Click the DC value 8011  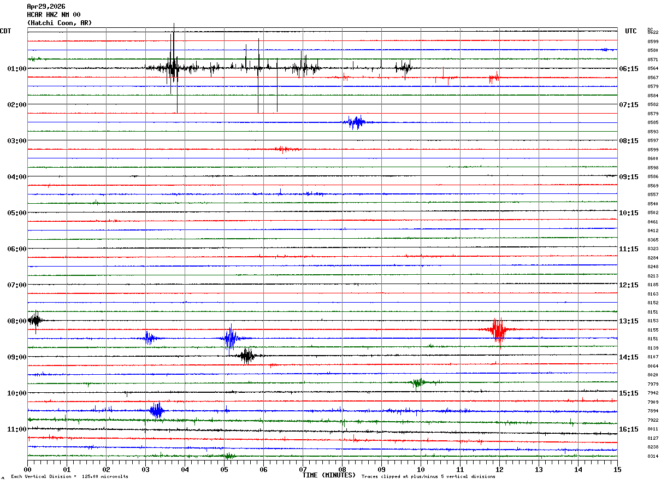[653, 429]
